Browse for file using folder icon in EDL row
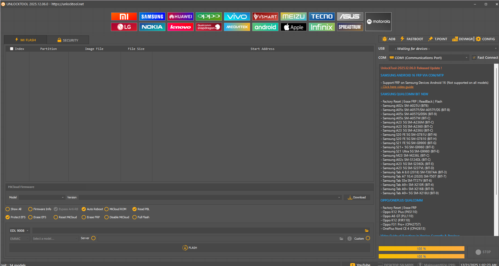Viewport: 499px width, 266px height. [x=367, y=230]
